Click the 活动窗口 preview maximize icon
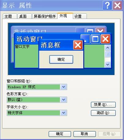124x140 pixels. tap(95, 39)
